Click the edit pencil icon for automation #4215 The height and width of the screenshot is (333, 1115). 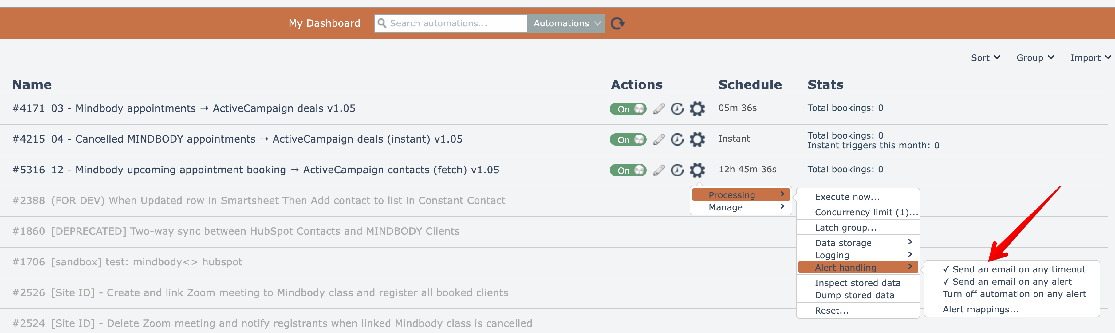tap(659, 139)
